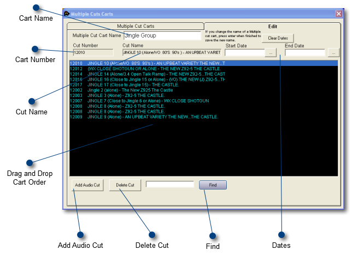Click the Start Date input field
The image size is (352, 262).
point(245,53)
